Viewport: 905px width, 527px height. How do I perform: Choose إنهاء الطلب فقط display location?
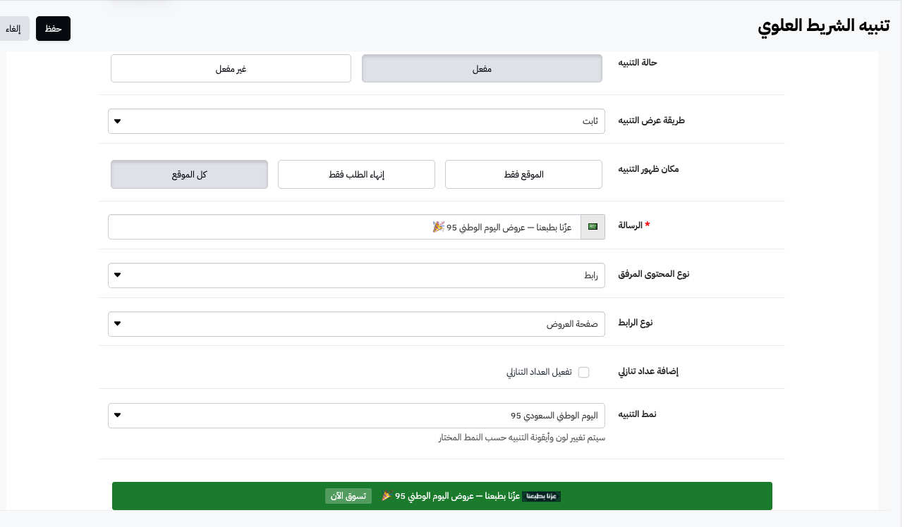356,175
